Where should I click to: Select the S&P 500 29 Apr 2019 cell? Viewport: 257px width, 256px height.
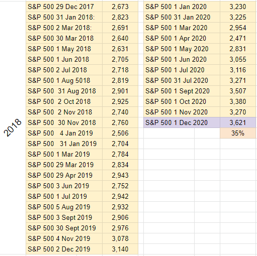64,175
